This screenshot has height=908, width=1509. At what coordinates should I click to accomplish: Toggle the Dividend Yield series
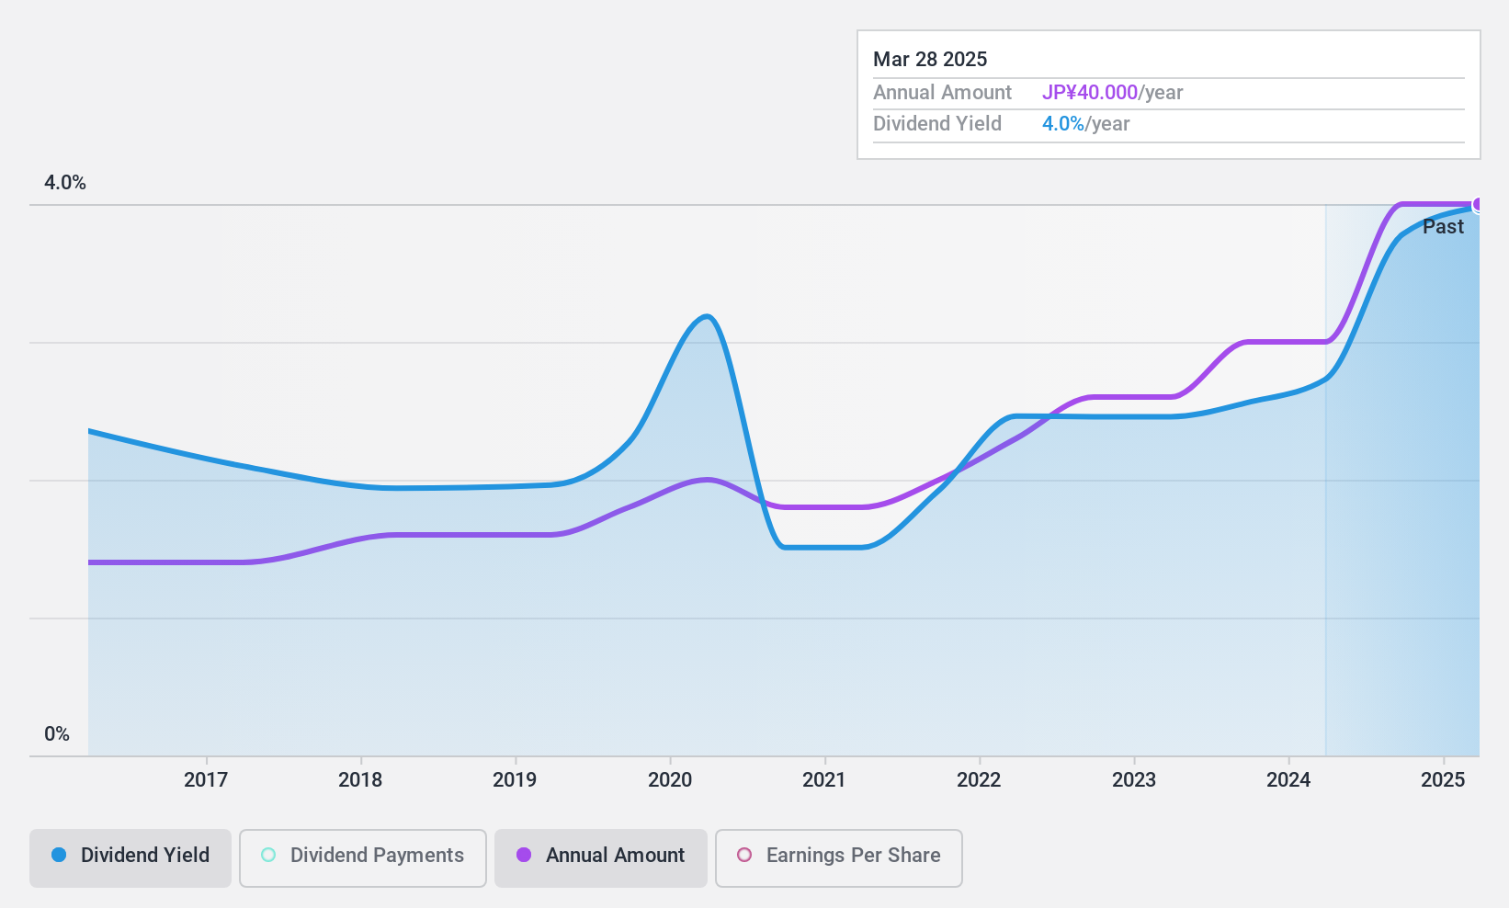coord(130,858)
